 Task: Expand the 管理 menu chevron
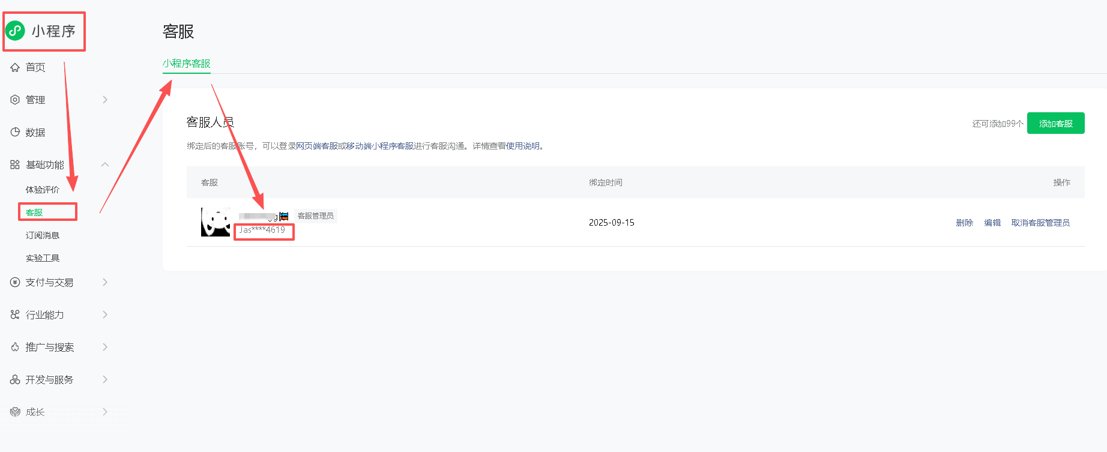pyautogui.click(x=105, y=100)
